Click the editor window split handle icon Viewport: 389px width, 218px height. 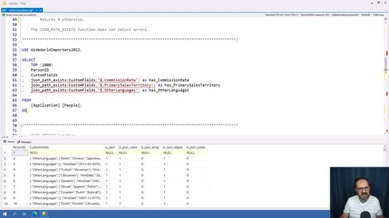click(x=385, y=19)
